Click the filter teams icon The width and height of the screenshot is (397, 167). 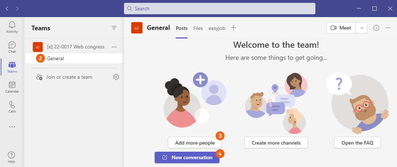point(114,28)
